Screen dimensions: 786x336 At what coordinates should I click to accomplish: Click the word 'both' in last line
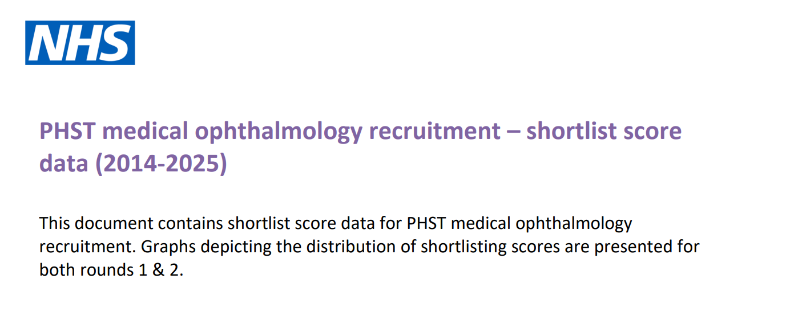[x=57, y=270]
